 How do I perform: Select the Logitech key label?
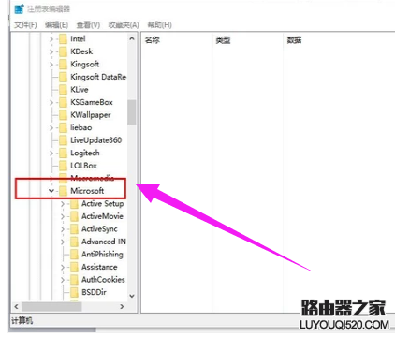click(x=85, y=154)
